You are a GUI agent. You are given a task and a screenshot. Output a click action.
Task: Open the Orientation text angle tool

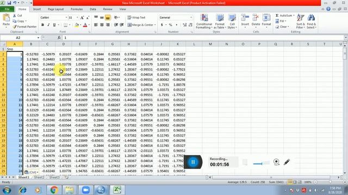(x=116, y=17)
